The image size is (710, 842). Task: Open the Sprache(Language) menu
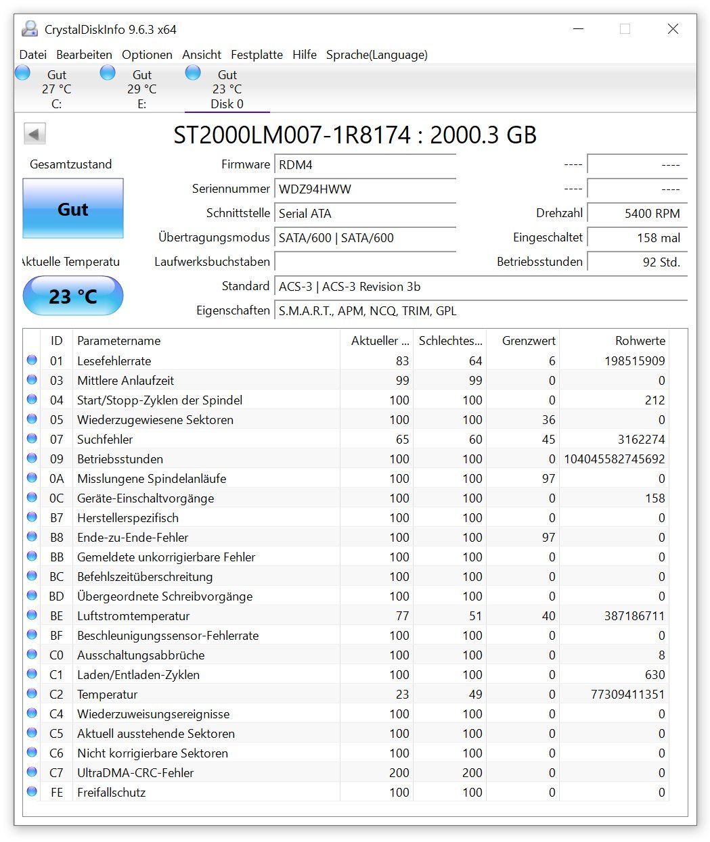377,55
